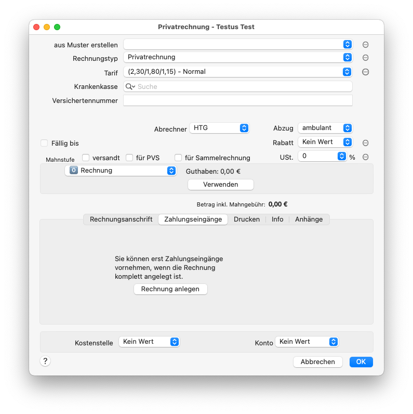Open the Rechnungstyp Privatrechnung dropdown
Image resolution: width=413 pixels, height=414 pixels.
(x=238, y=57)
